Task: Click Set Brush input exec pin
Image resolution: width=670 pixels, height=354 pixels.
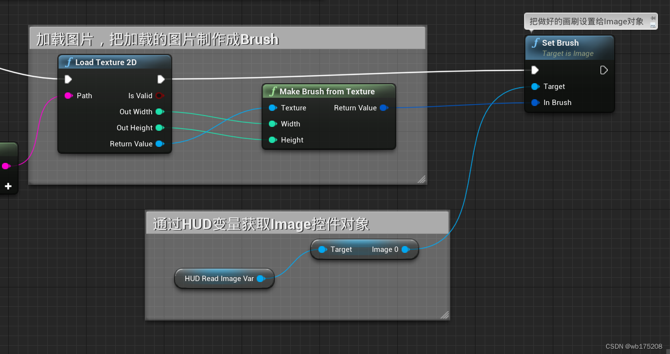Action: 535,70
